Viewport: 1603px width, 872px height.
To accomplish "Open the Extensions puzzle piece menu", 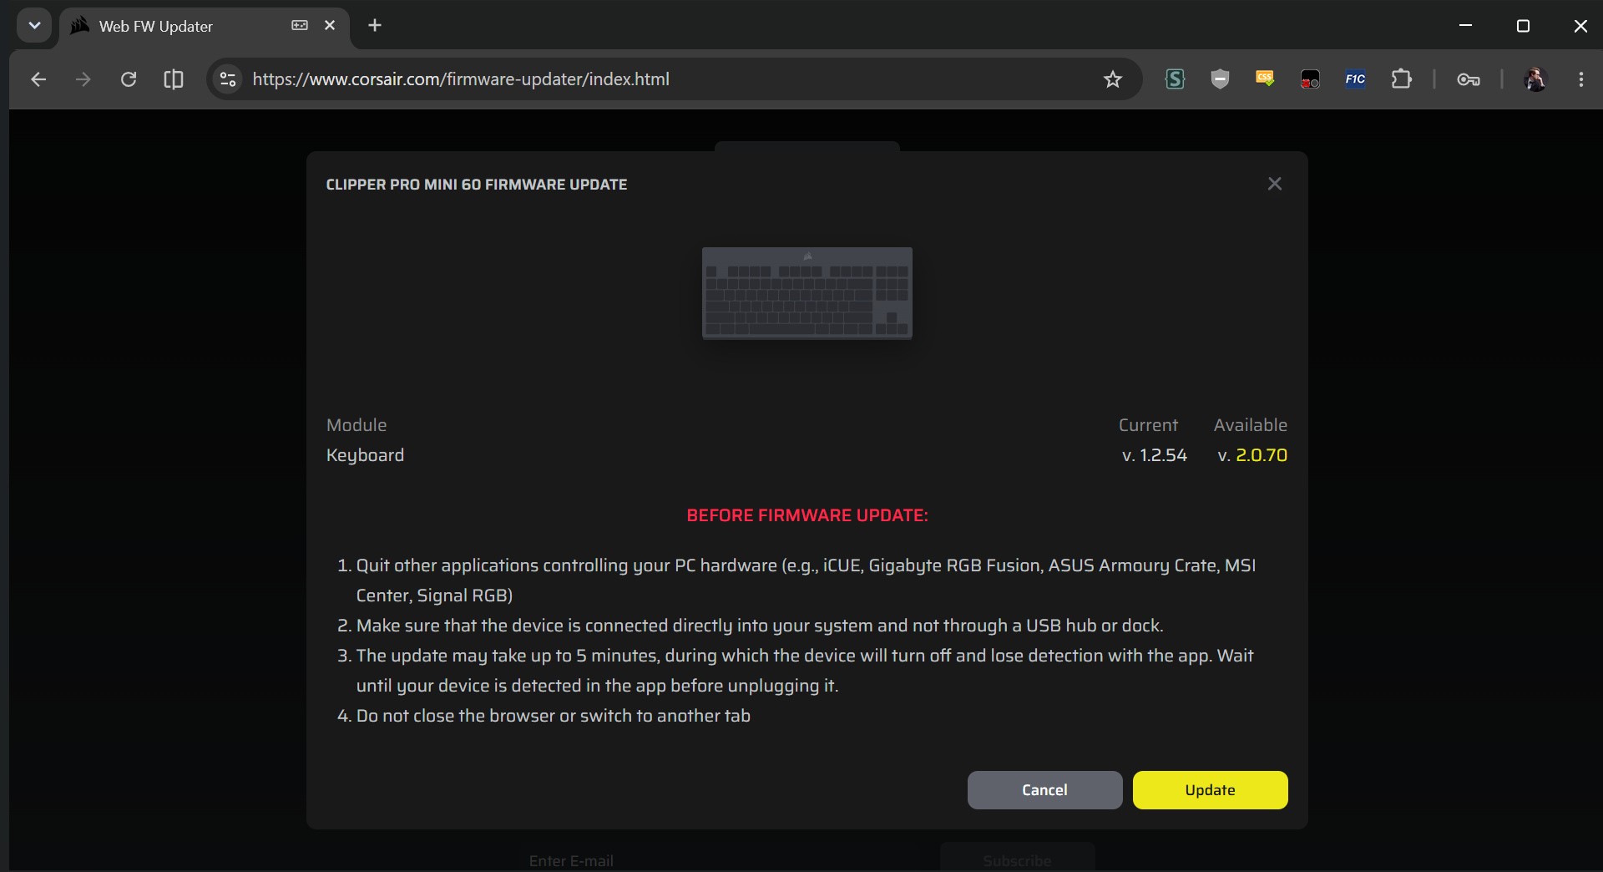I will (x=1402, y=79).
